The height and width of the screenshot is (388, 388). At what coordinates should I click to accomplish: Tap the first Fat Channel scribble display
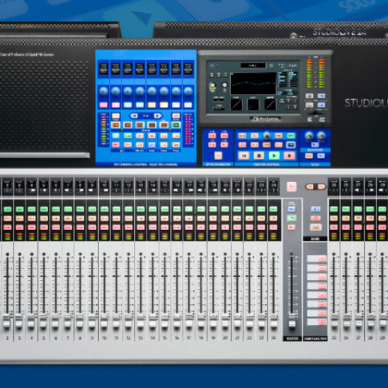point(103,68)
